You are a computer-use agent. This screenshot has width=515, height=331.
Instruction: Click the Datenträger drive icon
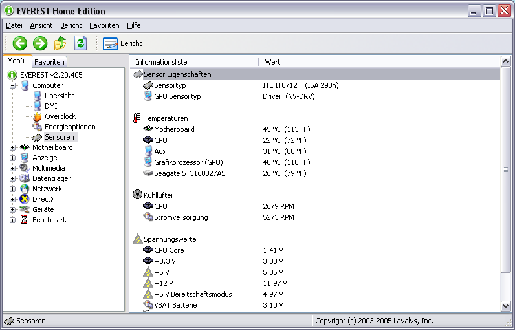pyautogui.click(x=25, y=178)
